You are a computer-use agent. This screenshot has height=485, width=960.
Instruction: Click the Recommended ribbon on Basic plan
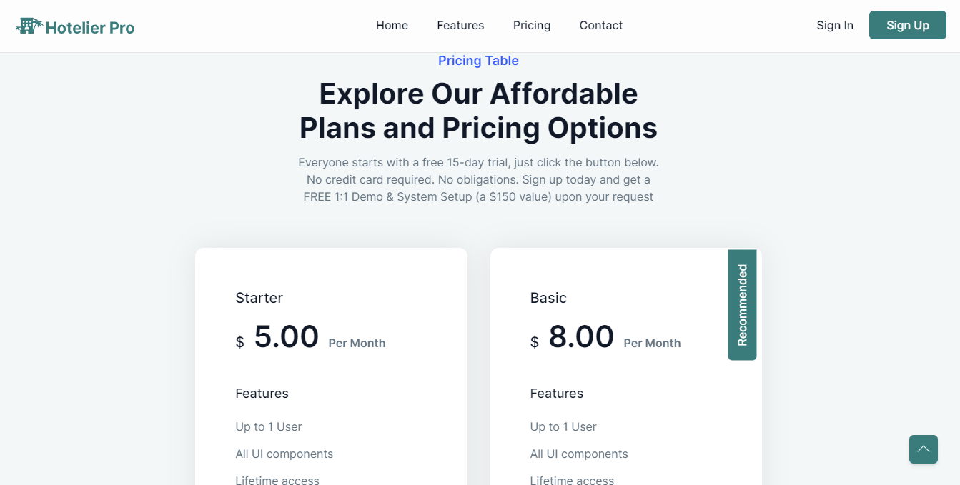click(x=742, y=305)
